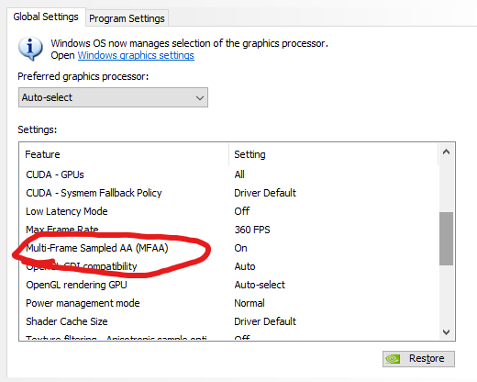Select the CUDA - GPUs feature row
Viewport: 477px width, 382px height.
click(230, 174)
